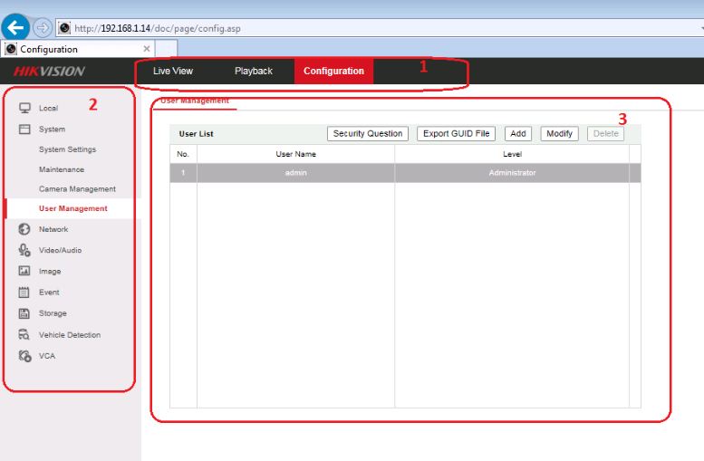Switch to Playback tab
The height and width of the screenshot is (461, 704).
click(253, 71)
